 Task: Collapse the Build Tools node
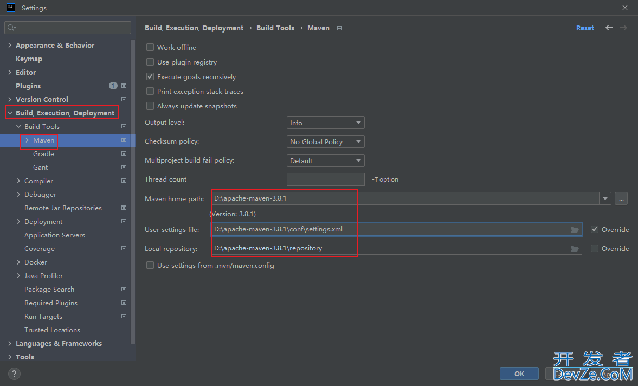pos(18,126)
